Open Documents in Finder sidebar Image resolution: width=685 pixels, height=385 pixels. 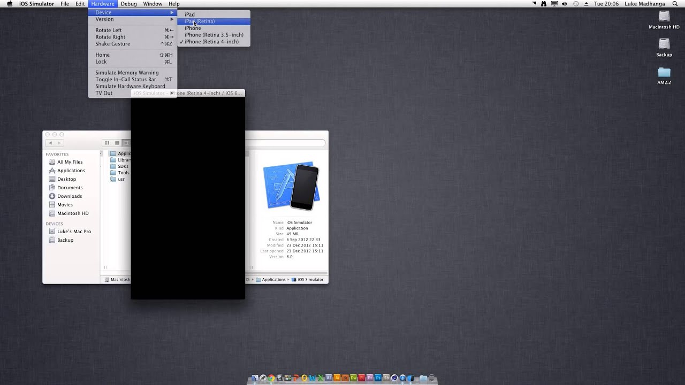[x=71, y=188]
